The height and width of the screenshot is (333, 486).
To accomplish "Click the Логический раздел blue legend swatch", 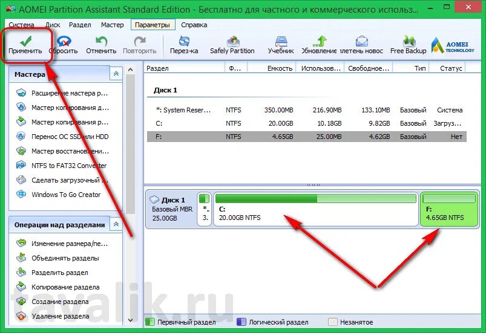I will click(x=241, y=322).
